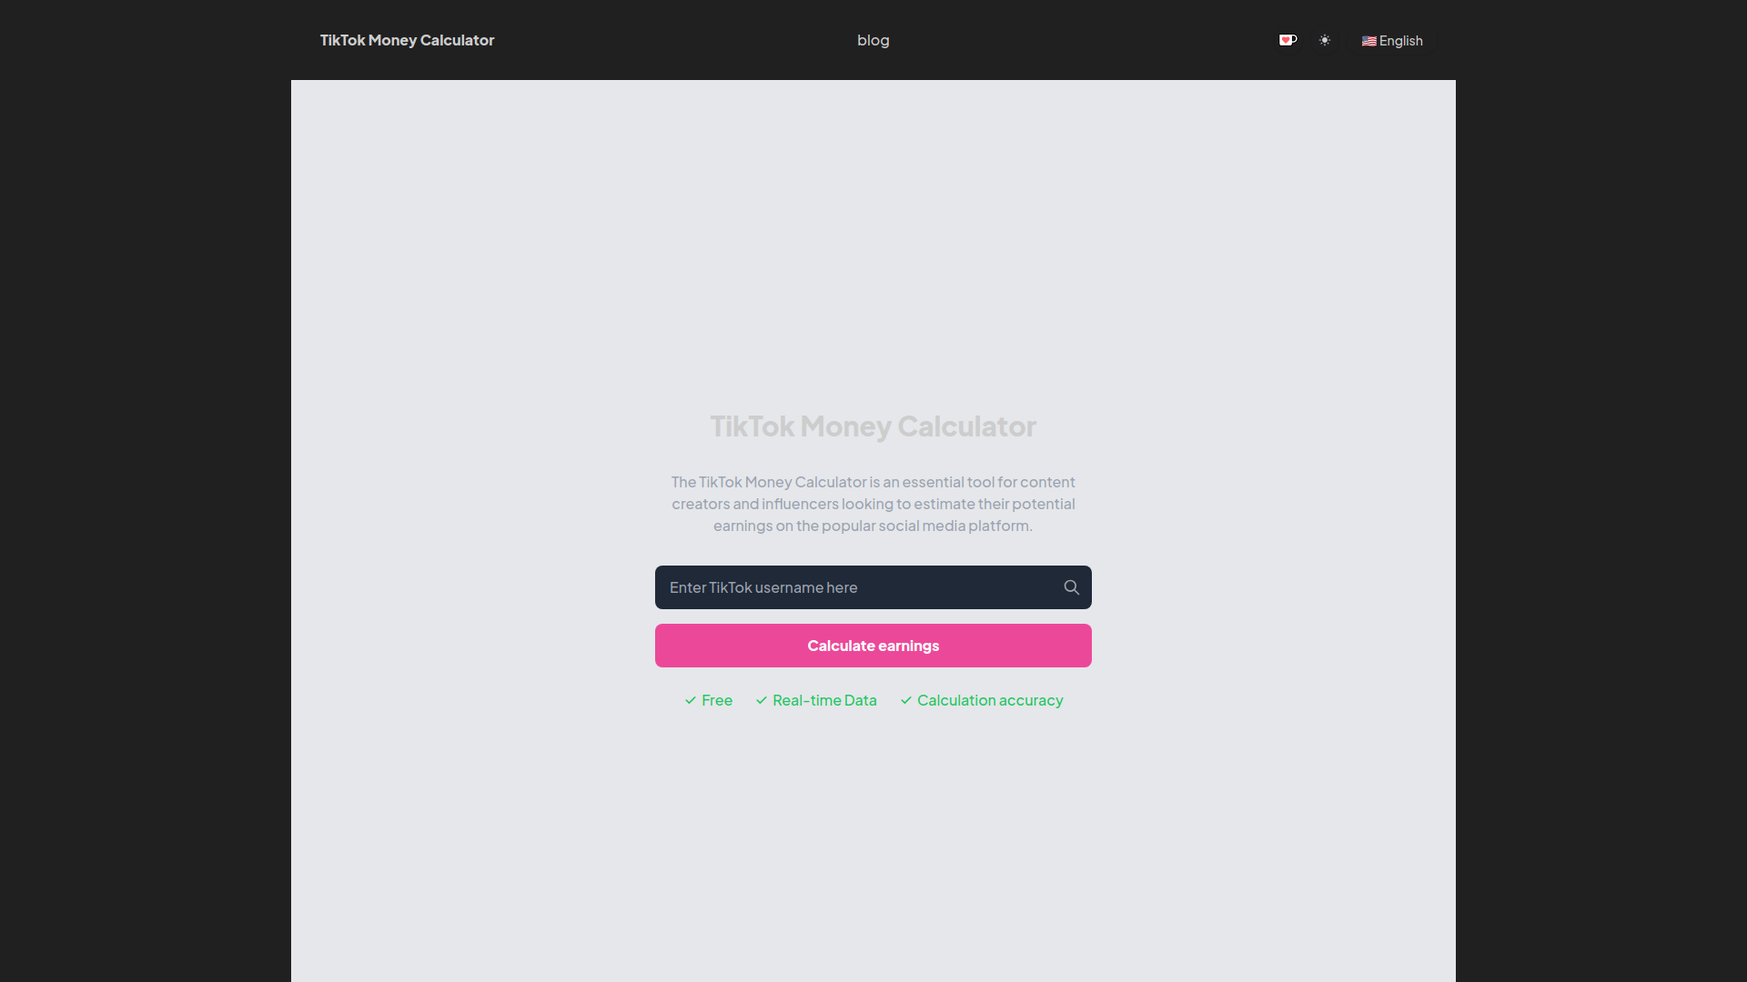Click the Ko-fi support icon
This screenshot has width=1747, height=982.
click(x=1288, y=40)
